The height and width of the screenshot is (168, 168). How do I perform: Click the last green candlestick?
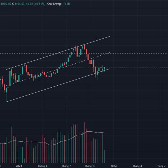104,68
